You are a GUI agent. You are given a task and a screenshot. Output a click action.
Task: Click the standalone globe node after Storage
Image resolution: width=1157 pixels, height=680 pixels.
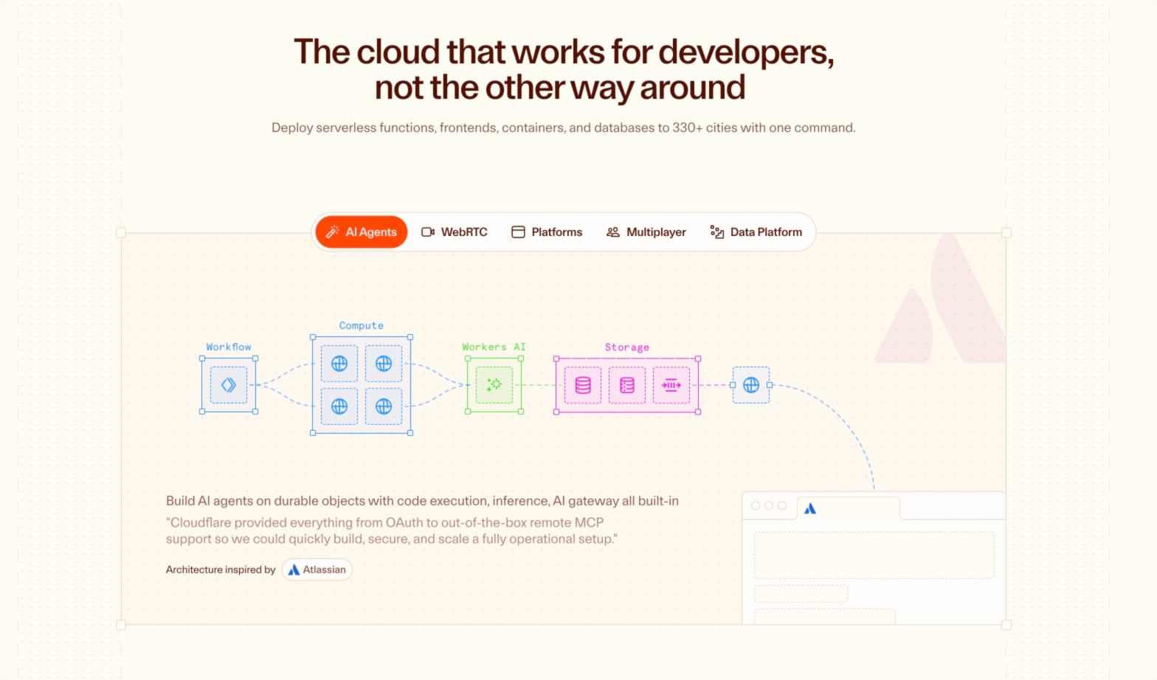751,385
